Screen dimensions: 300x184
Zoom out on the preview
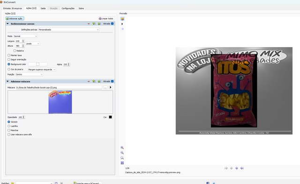tap(122, 153)
